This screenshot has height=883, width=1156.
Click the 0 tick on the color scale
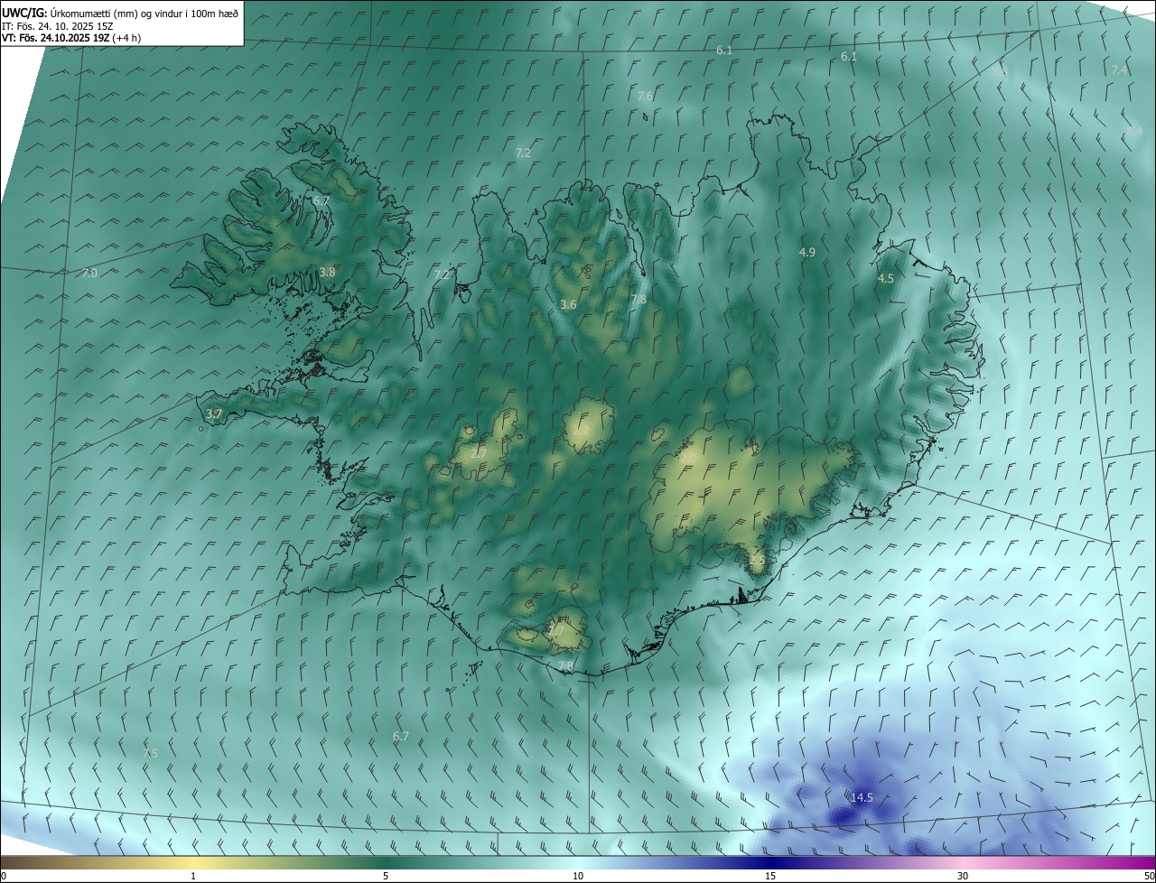tap(4, 876)
